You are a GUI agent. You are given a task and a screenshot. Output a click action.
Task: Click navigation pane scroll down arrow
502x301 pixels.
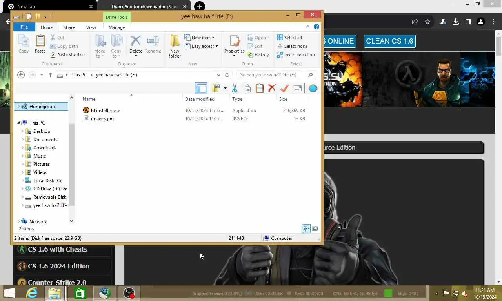(71, 221)
